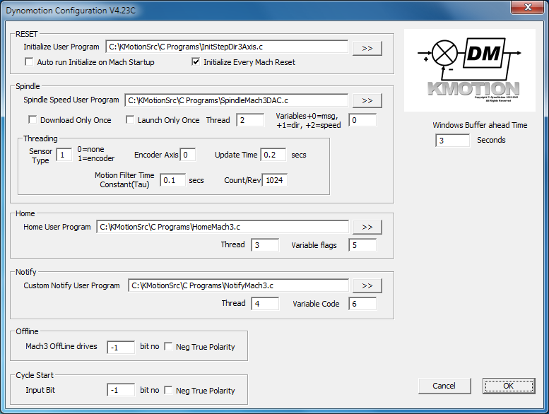
Task: Enable Launch Only Once option
Action: pyautogui.click(x=130, y=120)
